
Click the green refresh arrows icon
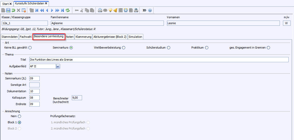(68, 11)
